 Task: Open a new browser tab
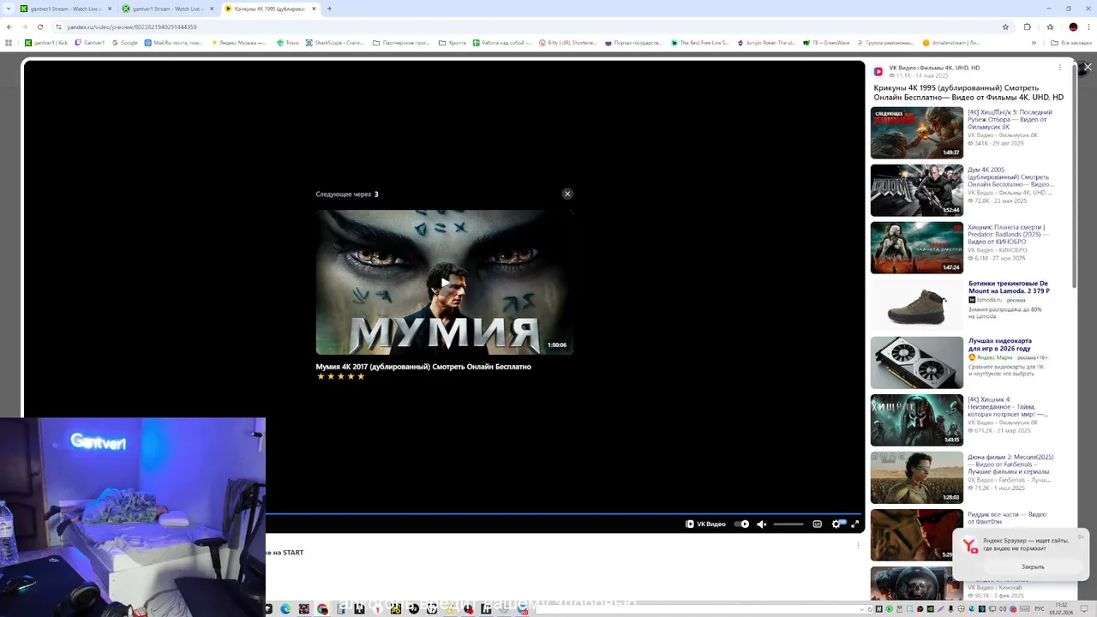pos(329,9)
